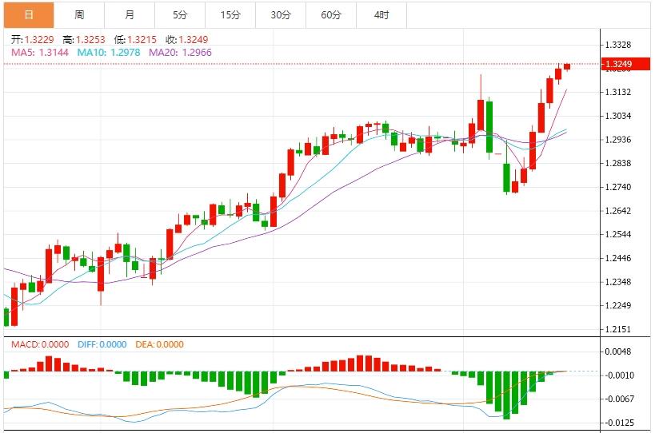Select the 日 (daily) timeframe tab
The width and height of the screenshot is (655, 433).
click(x=28, y=14)
